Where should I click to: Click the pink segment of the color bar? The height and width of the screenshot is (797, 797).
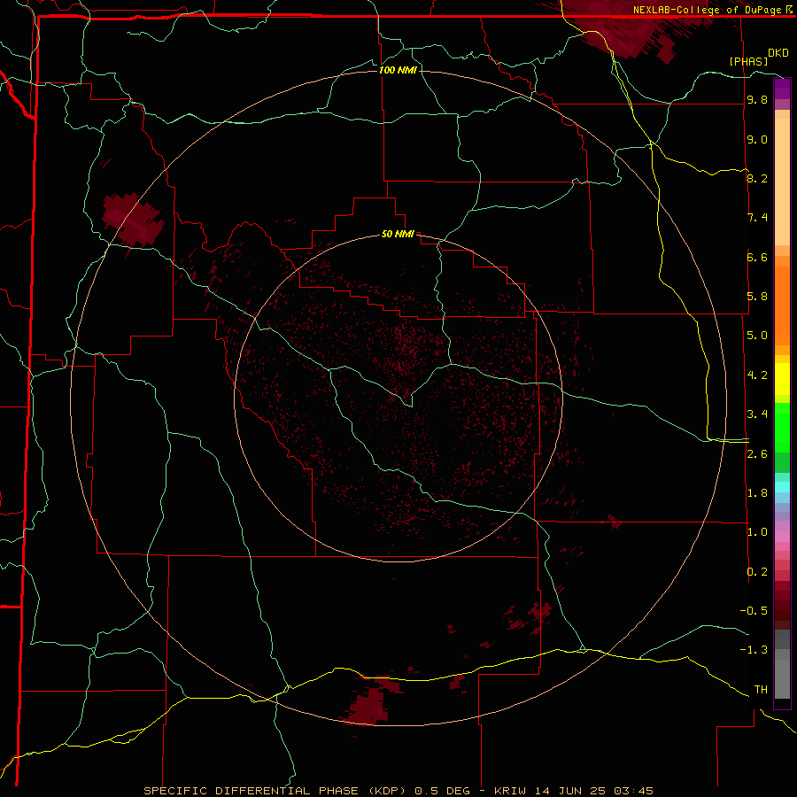click(x=782, y=537)
